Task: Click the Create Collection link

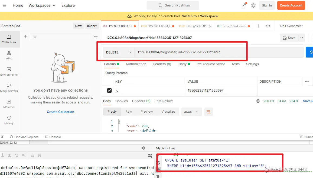Action: [60, 112]
